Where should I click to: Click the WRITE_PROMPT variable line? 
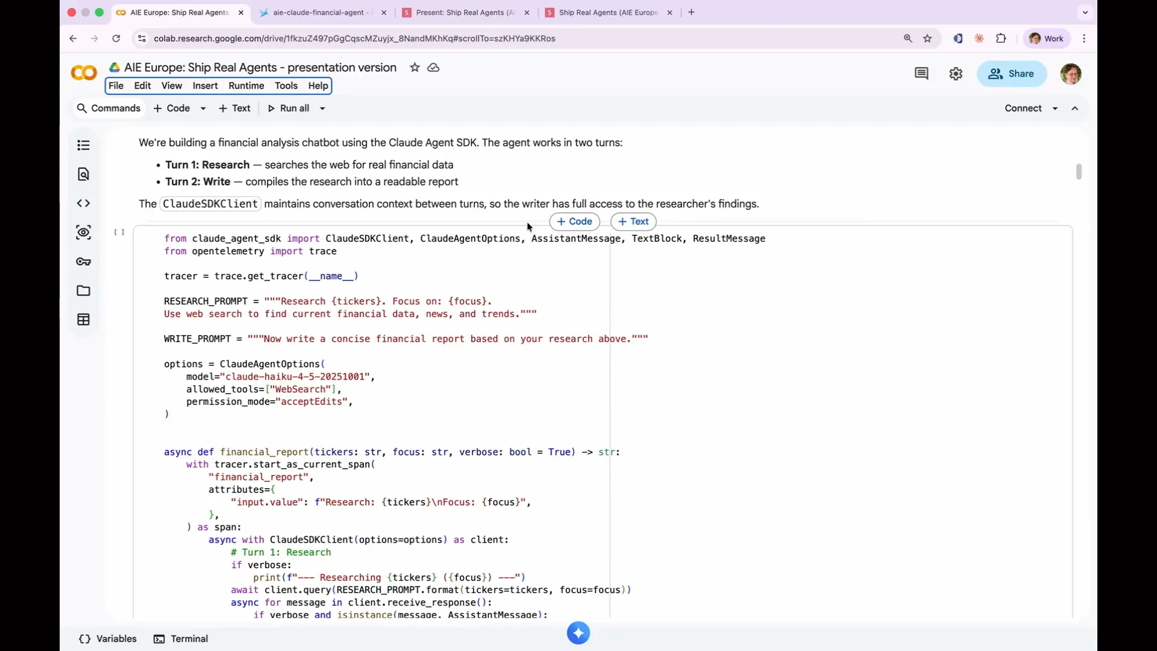click(406, 339)
